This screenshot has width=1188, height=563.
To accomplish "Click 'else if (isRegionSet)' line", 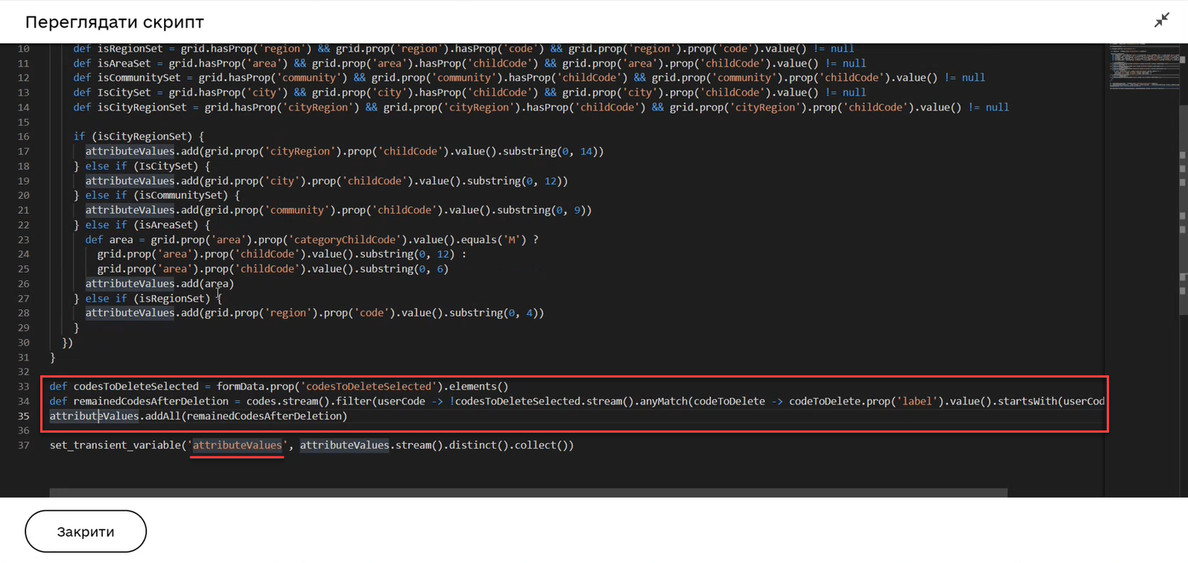I will click(x=148, y=299).
